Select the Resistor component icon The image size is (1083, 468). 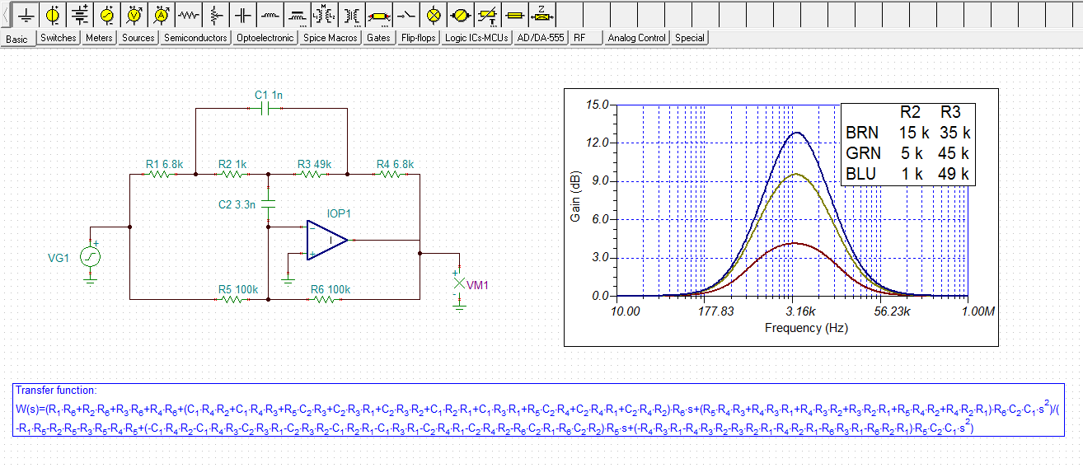click(x=190, y=15)
